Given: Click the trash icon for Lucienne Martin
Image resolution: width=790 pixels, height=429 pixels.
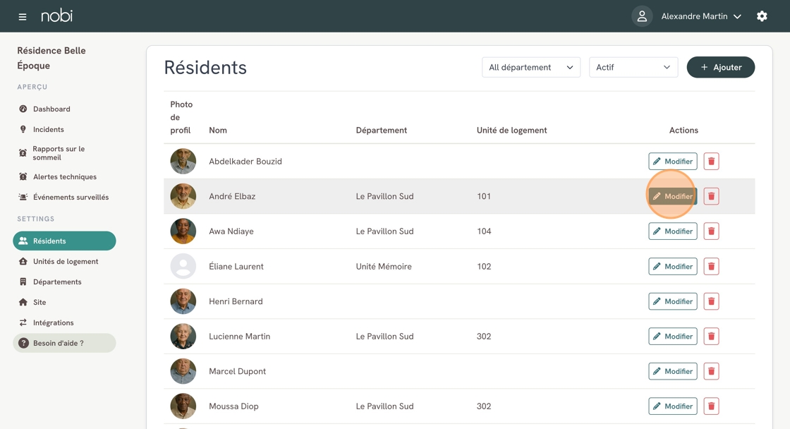Looking at the screenshot, I should (x=711, y=337).
